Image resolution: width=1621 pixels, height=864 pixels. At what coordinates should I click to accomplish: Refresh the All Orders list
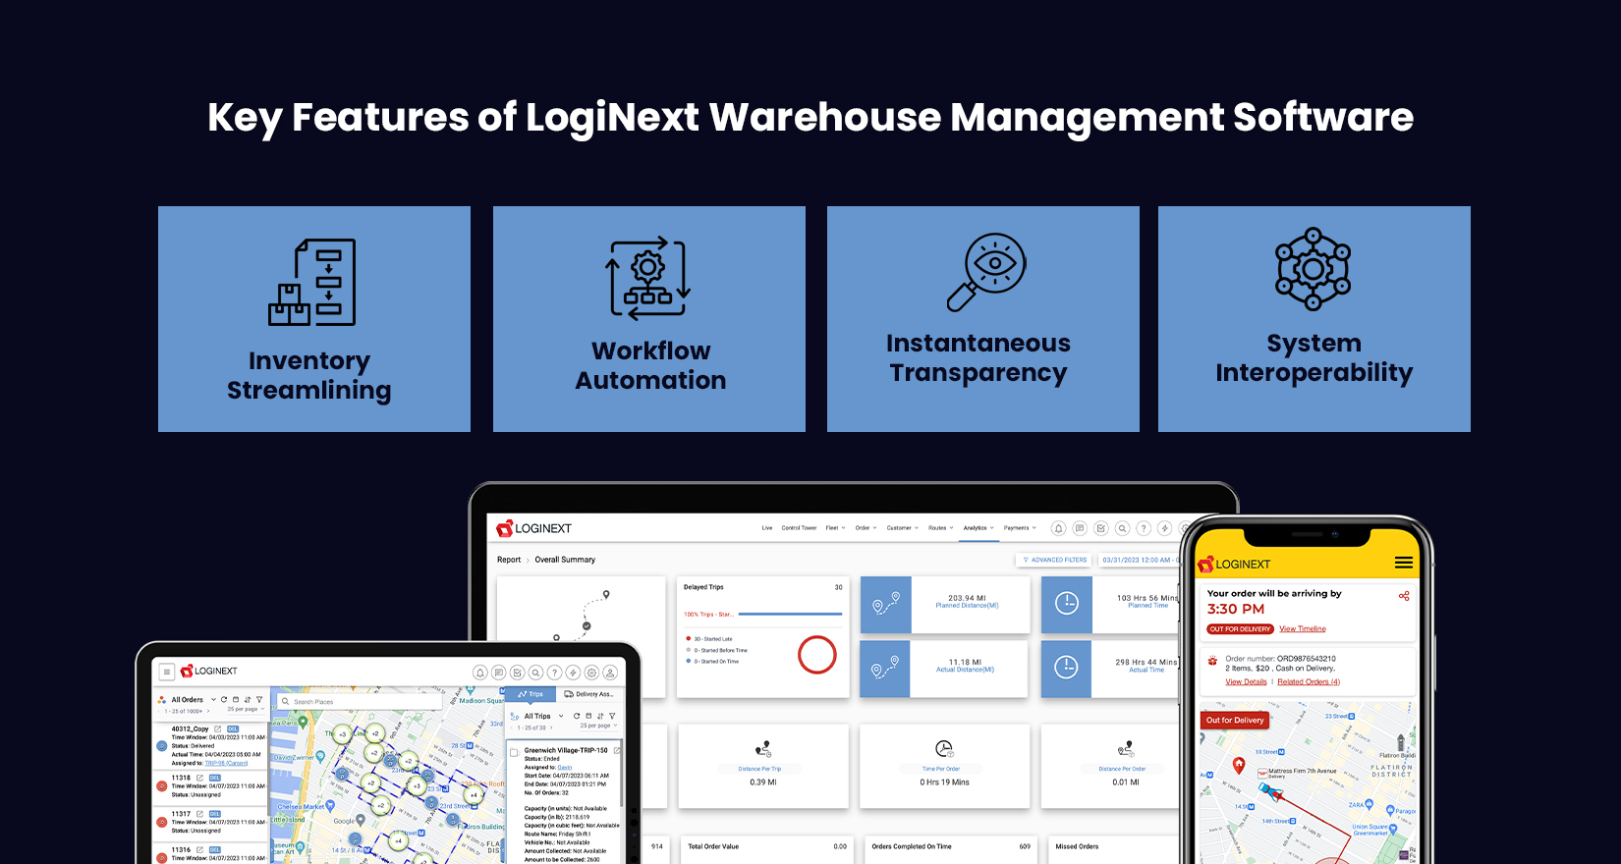click(x=224, y=700)
